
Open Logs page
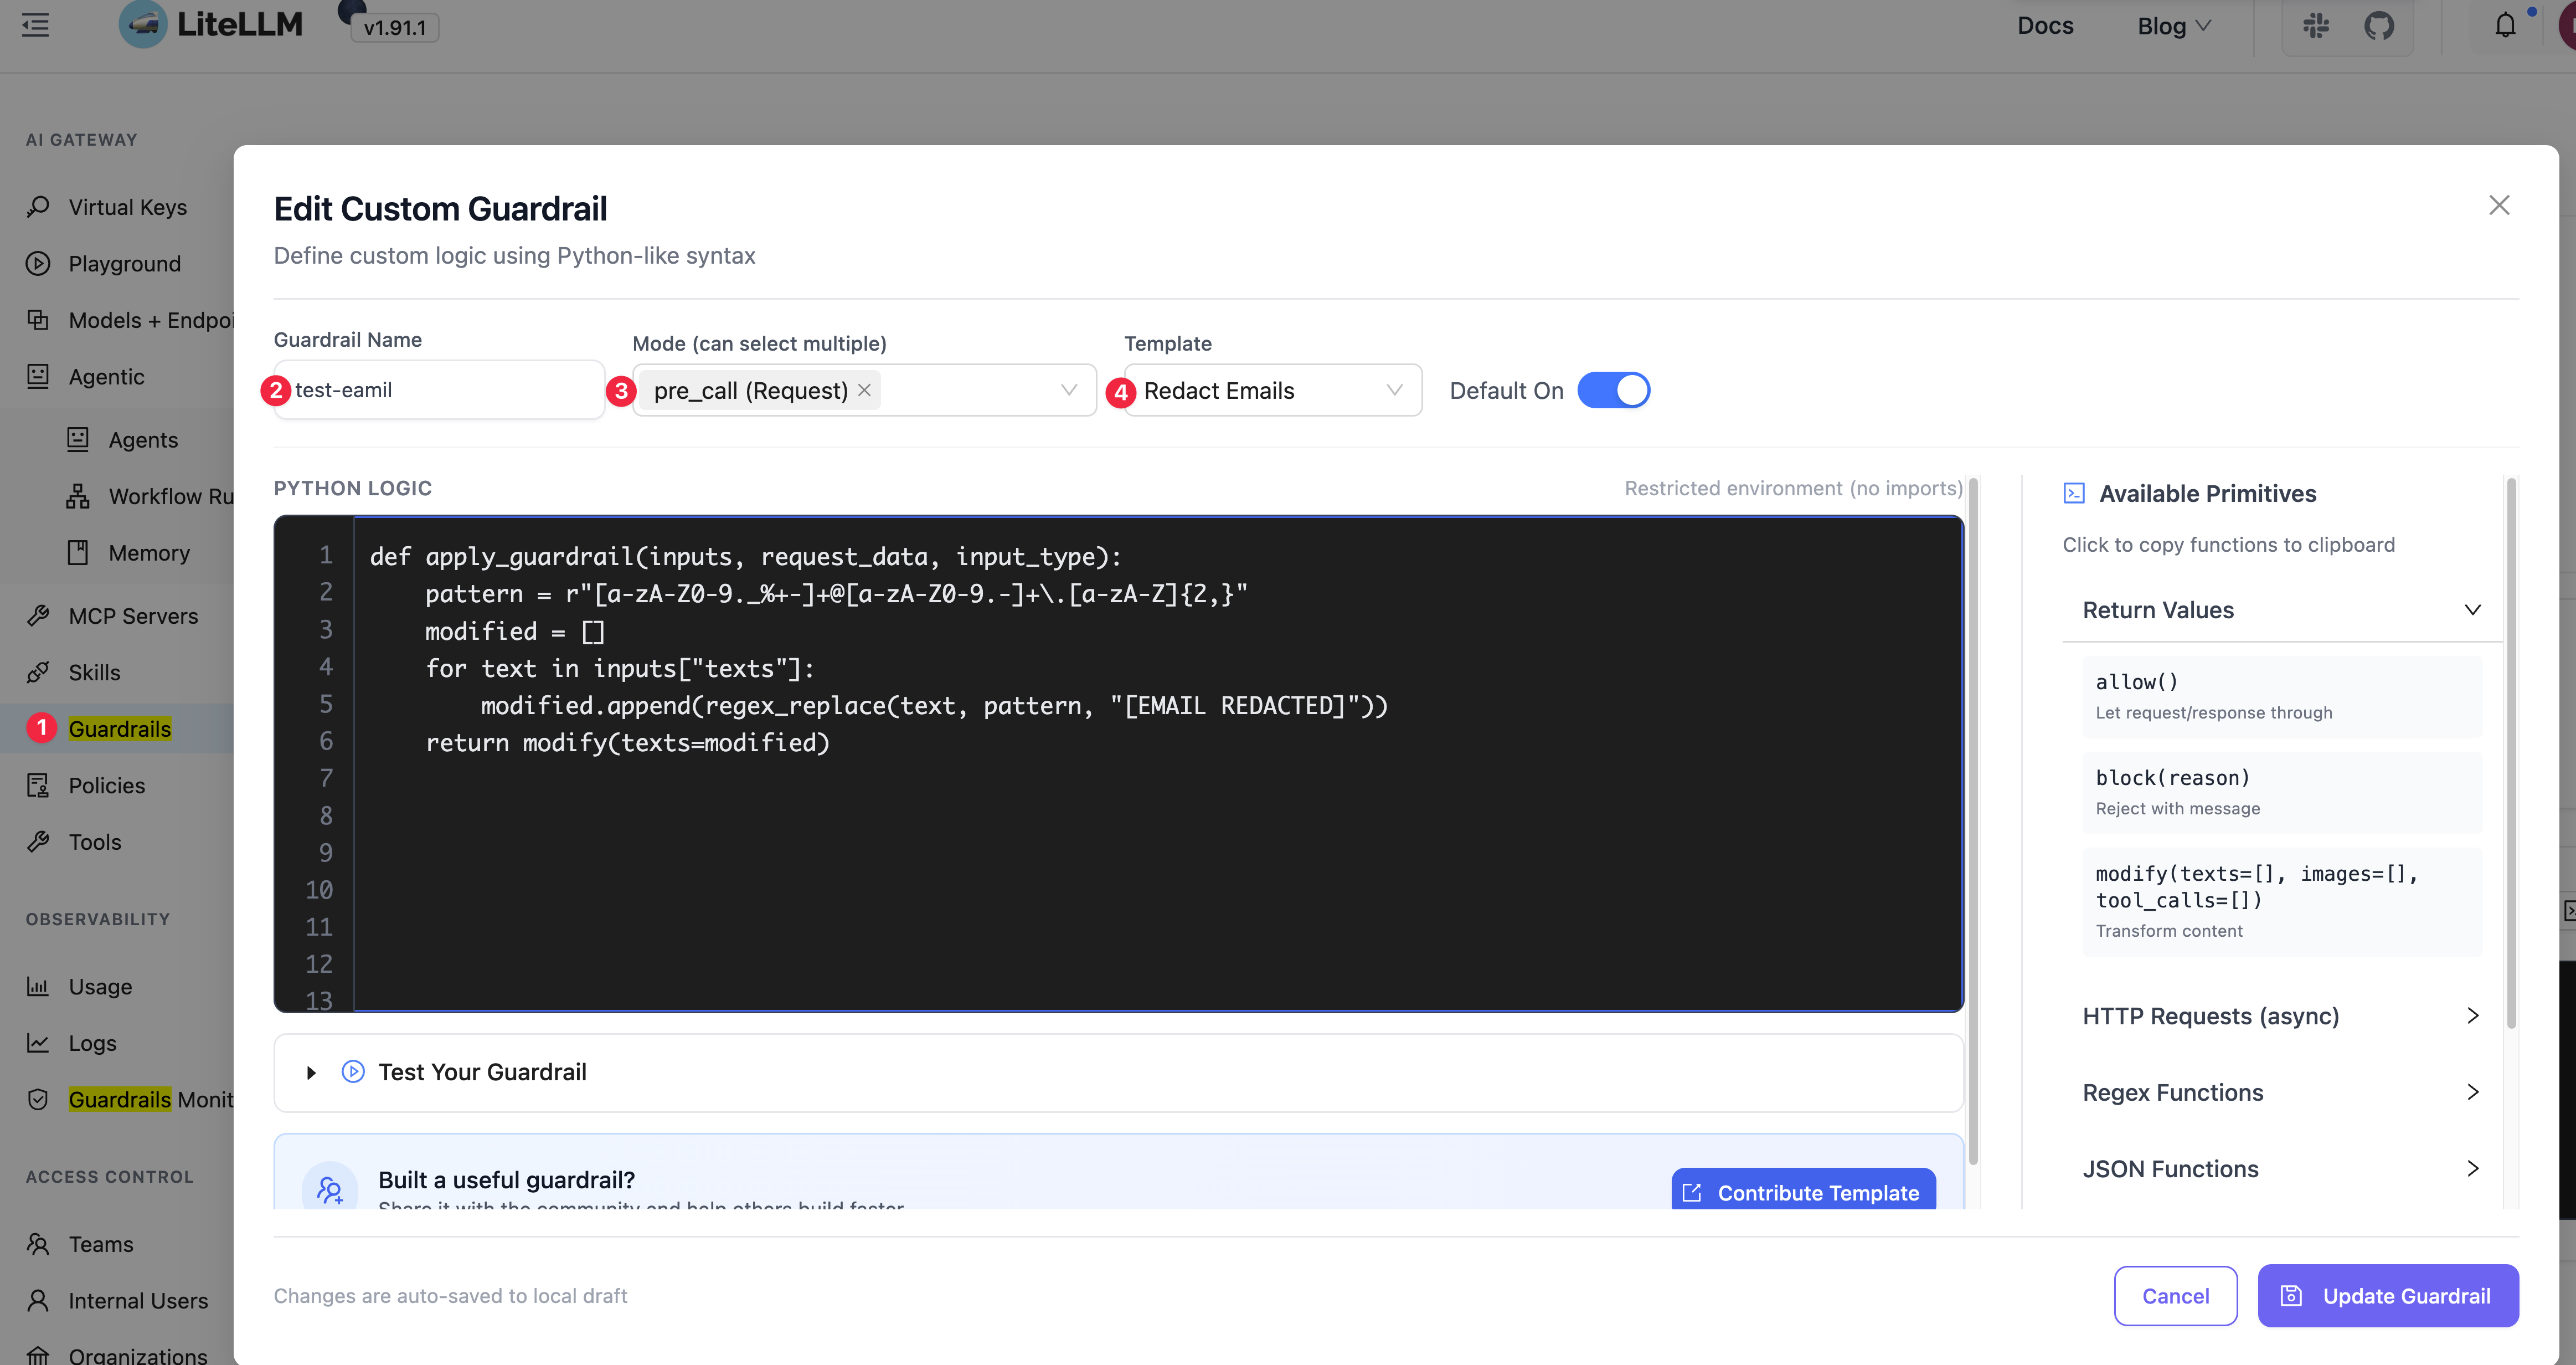[x=93, y=1043]
